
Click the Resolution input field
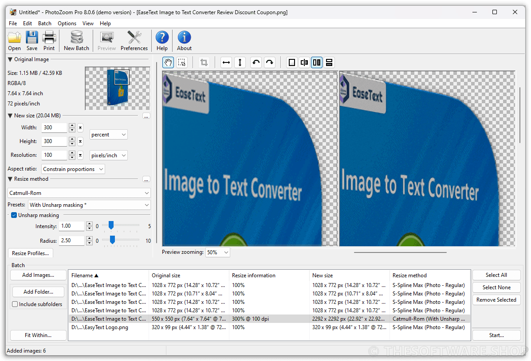(x=54, y=155)
